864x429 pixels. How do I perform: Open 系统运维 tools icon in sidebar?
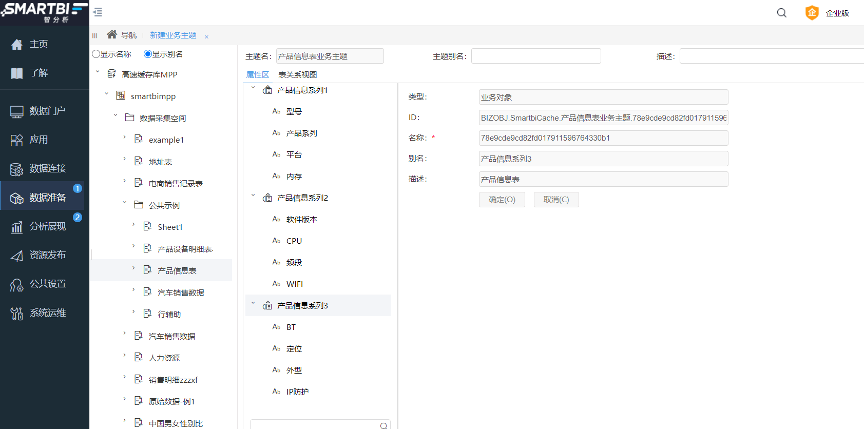tap(17, 314)
